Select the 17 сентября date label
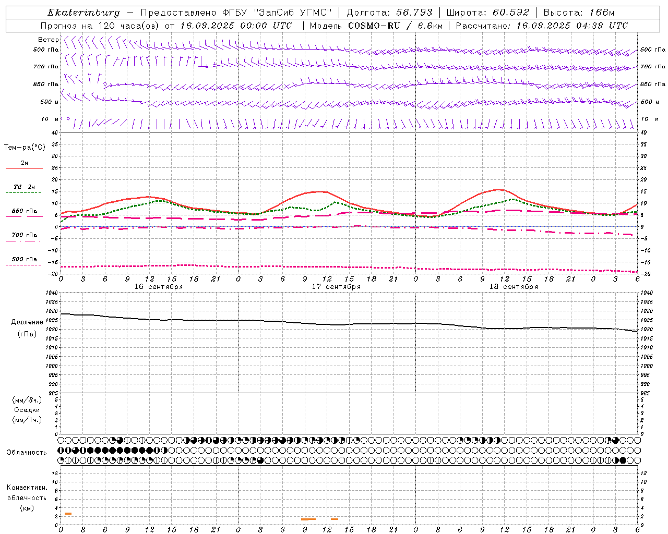The image size is (668, 534). [336, 286]
